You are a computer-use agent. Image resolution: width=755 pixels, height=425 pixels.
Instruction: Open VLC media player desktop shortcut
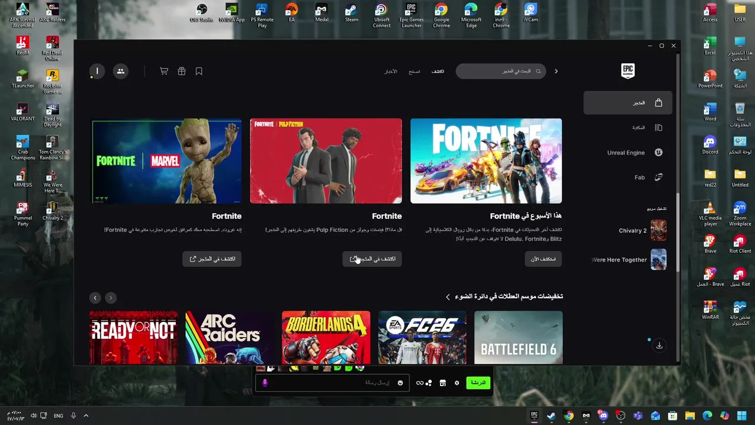tap(710, 214)
